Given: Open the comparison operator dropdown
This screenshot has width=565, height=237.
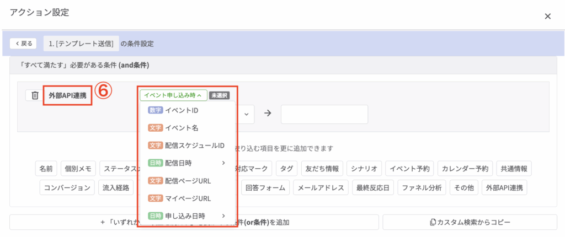Looking at the screenshot, I should [x=246, y=114].
